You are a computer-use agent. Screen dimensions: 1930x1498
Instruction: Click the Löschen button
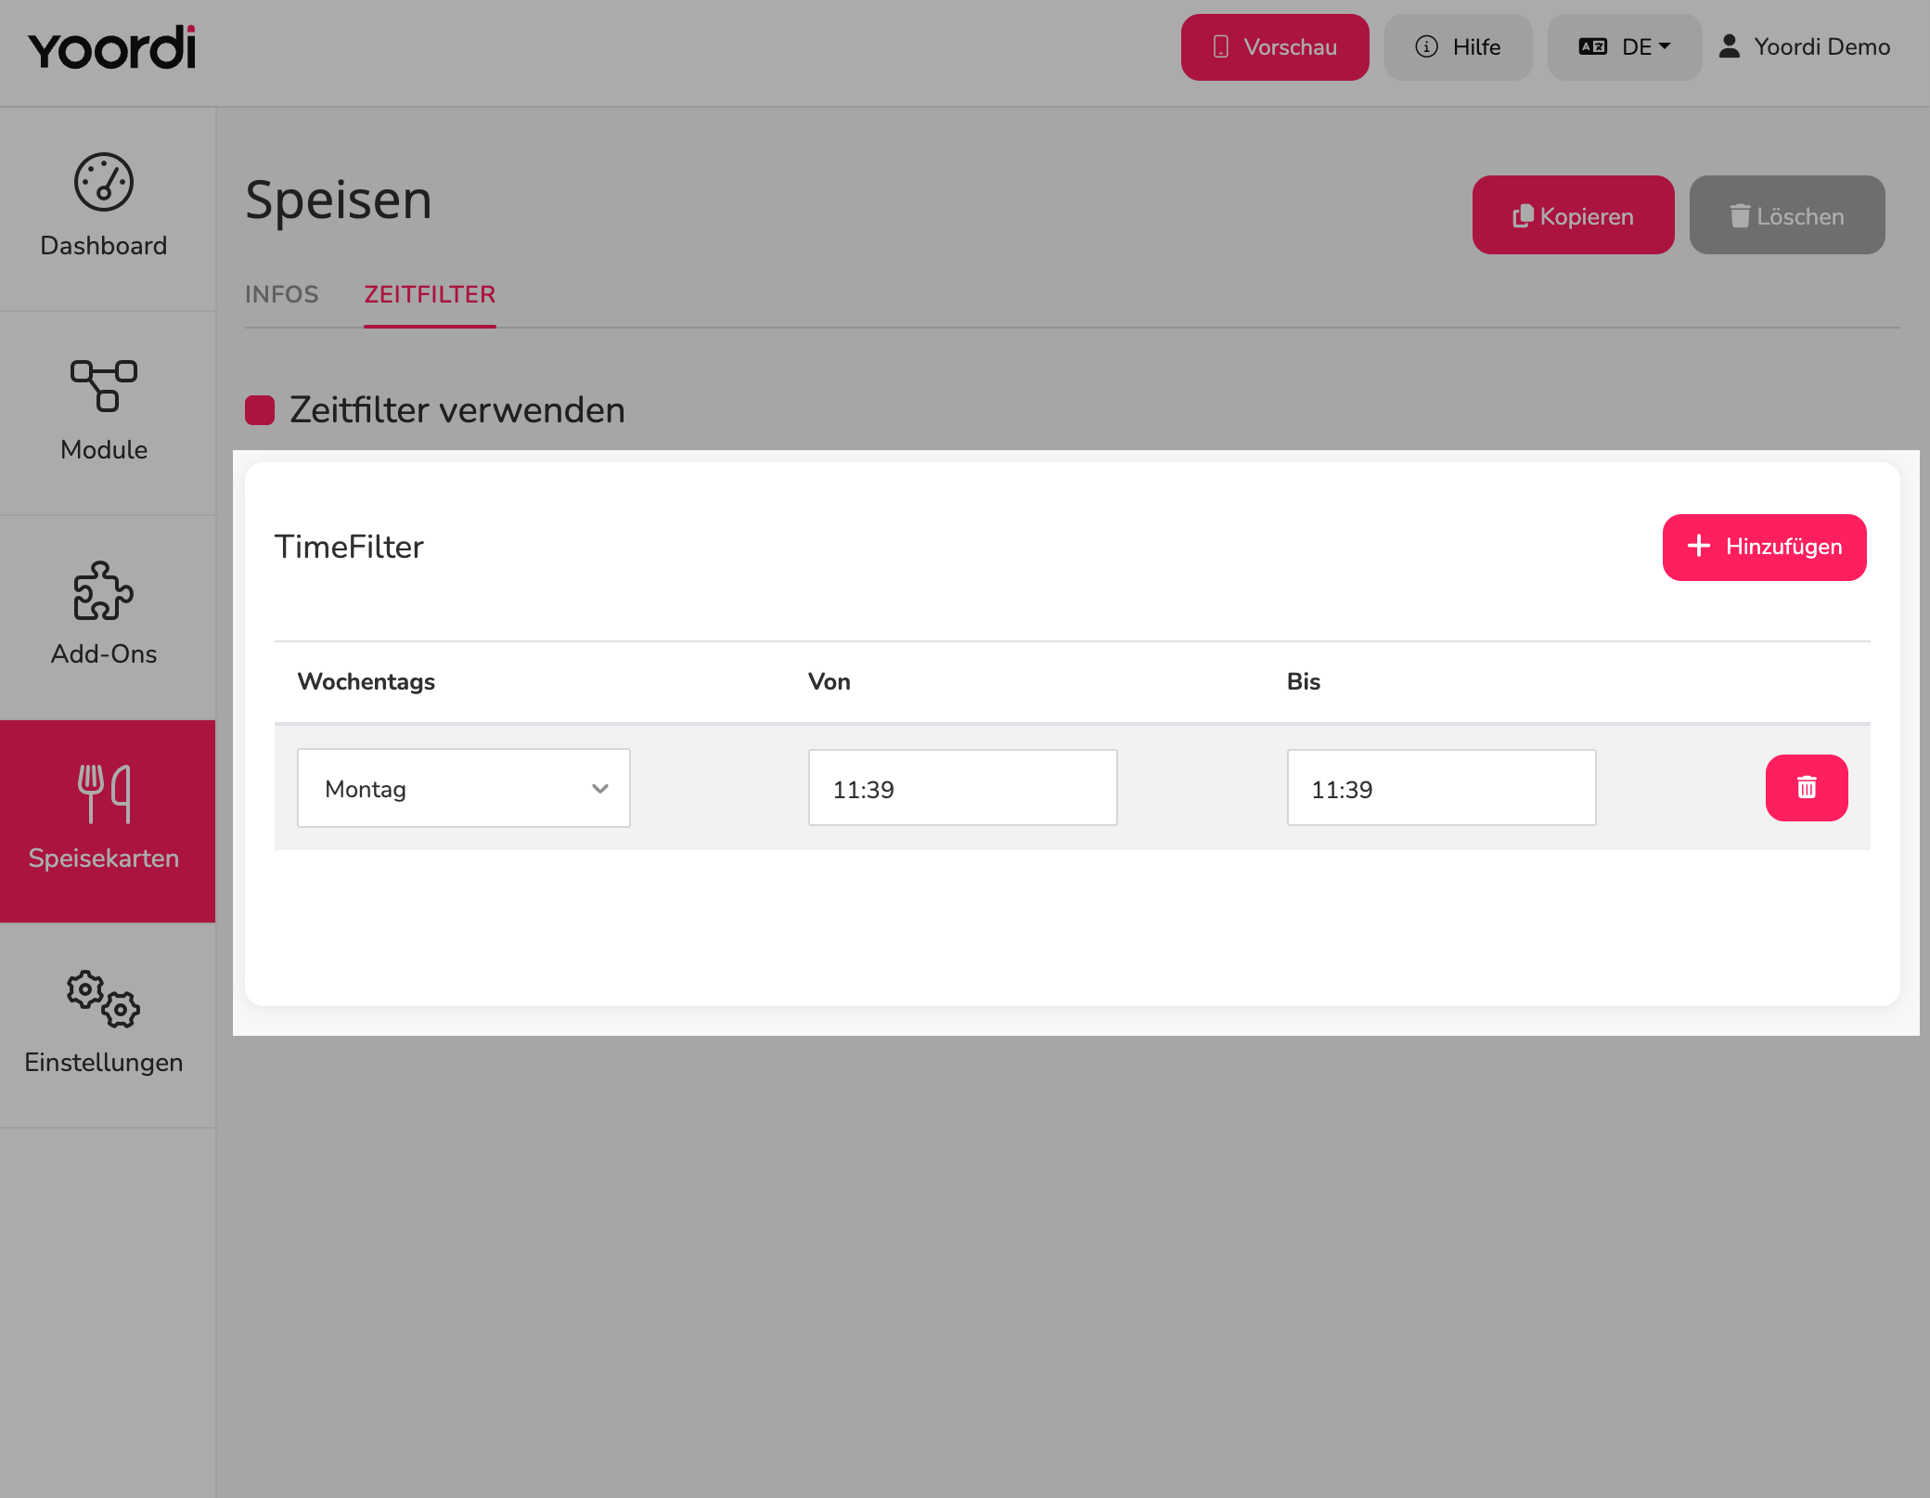click(x=1787, y=215)
